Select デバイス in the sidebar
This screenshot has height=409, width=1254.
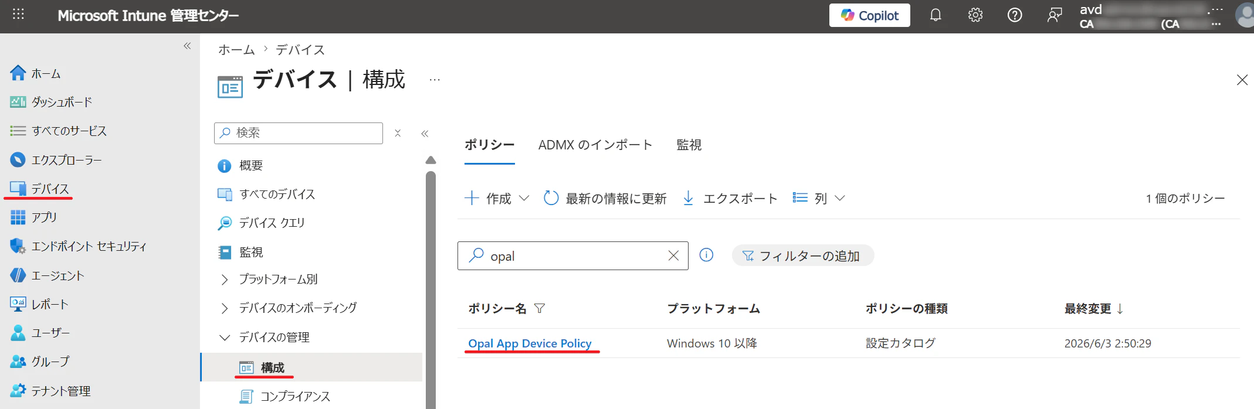point(40,188)
